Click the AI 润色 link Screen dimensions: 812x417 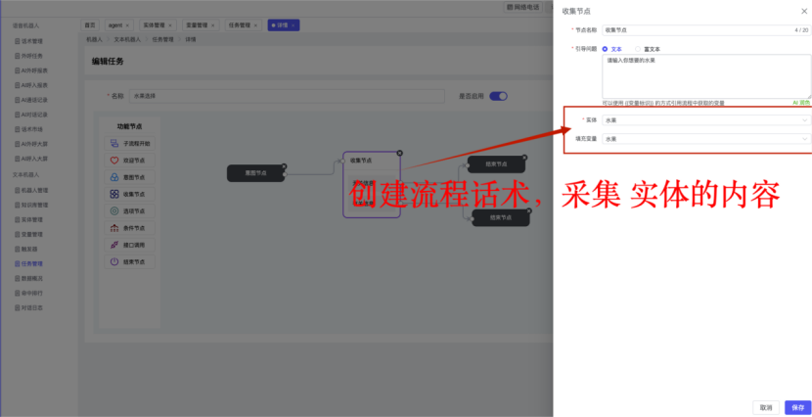click(x=800, y=102)
